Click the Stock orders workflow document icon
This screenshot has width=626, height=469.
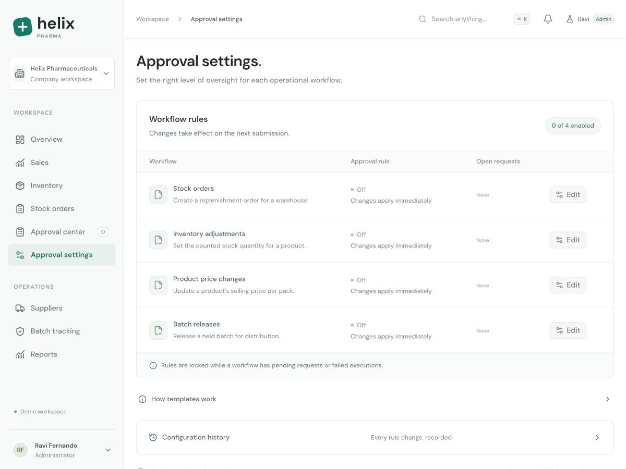[x=159, y=195]
